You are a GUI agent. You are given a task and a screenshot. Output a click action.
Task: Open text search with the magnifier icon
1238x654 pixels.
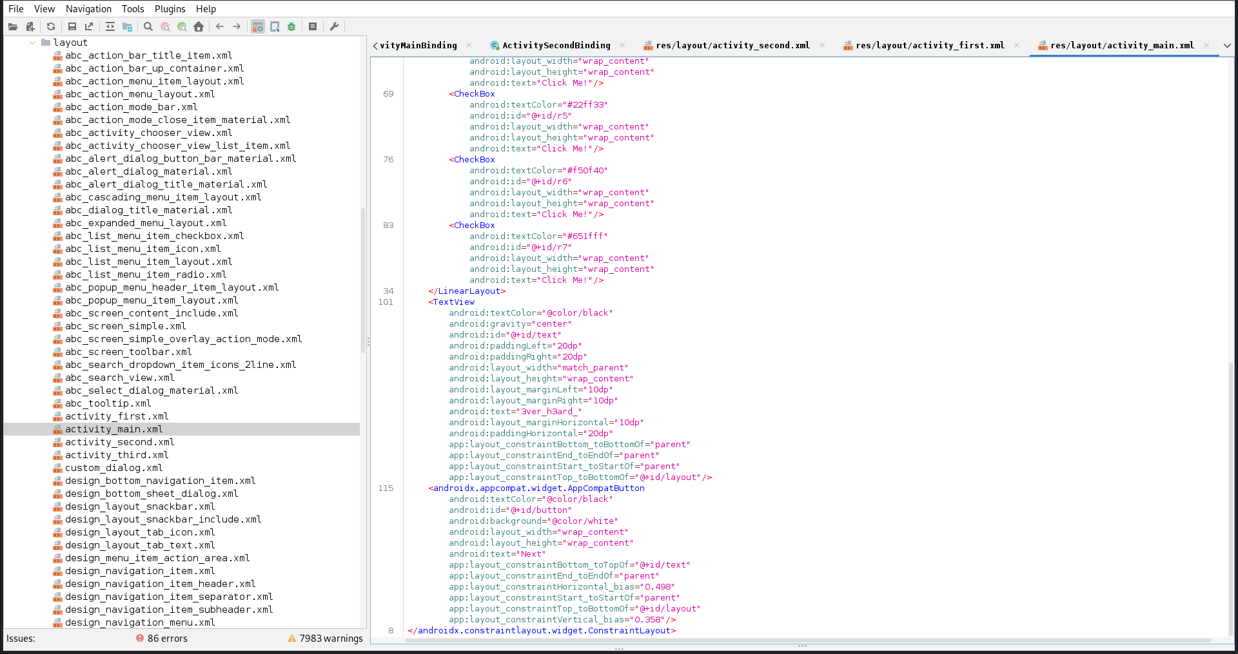point(148,26)
